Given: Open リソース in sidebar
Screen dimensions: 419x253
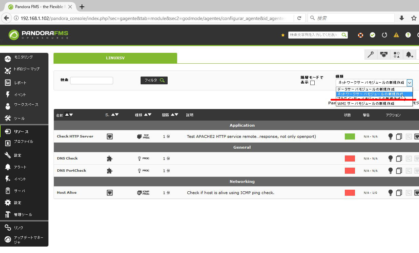Looking at the screenshot, I should [24, 131].
